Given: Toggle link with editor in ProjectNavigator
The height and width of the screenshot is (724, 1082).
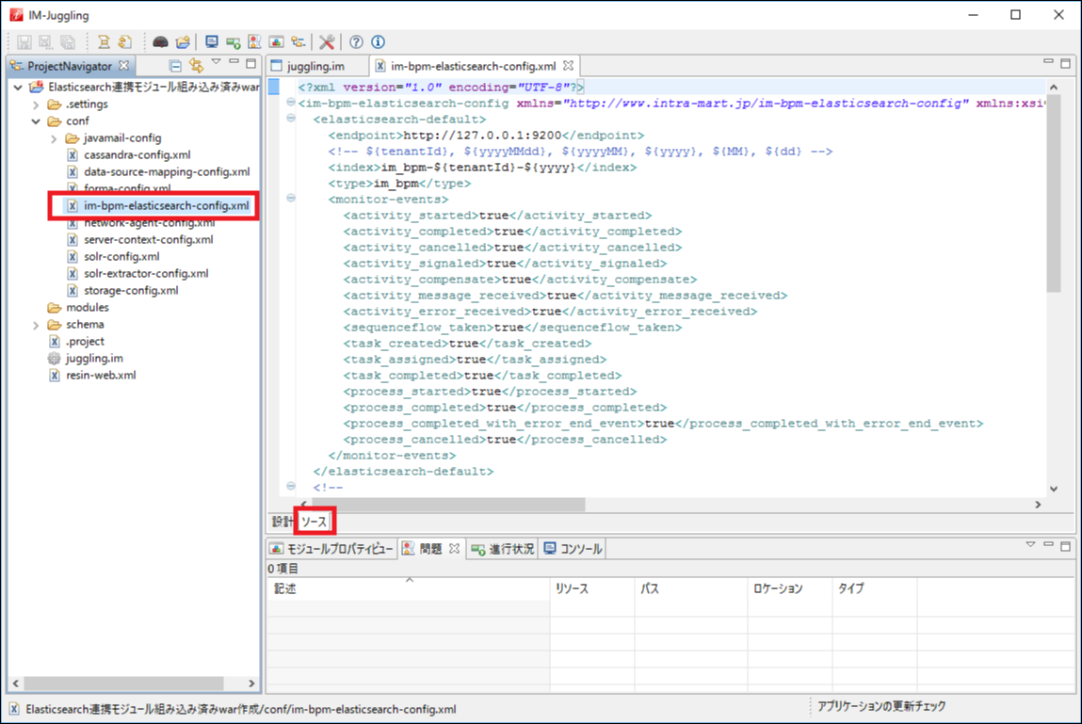Looking at the screenshot, I should [x=196, y=66].
